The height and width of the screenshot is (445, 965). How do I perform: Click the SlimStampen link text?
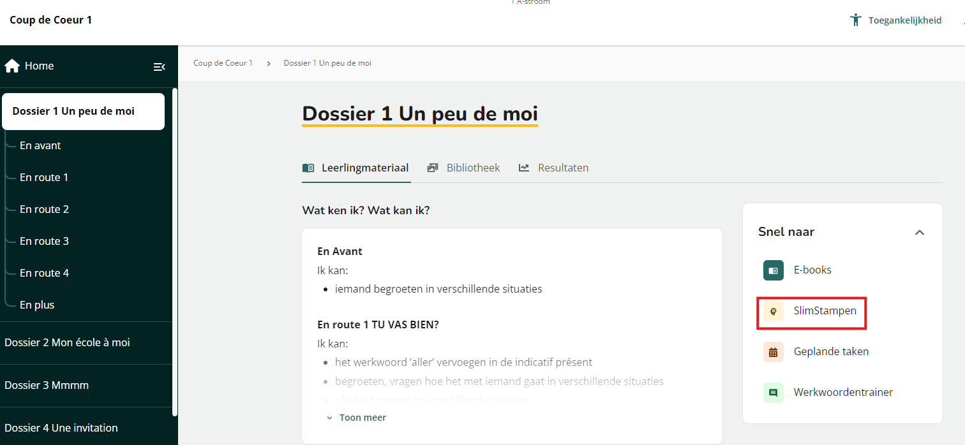[x=825, y=311]
